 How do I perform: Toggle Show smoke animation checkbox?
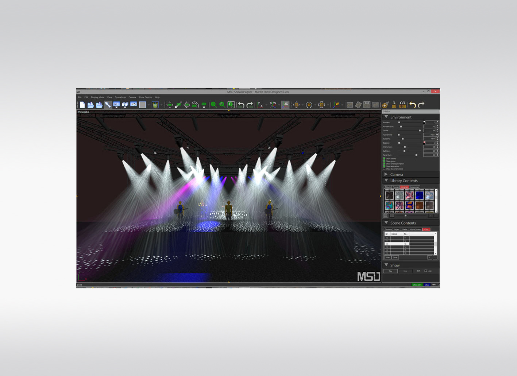click(x=384, y=164)
